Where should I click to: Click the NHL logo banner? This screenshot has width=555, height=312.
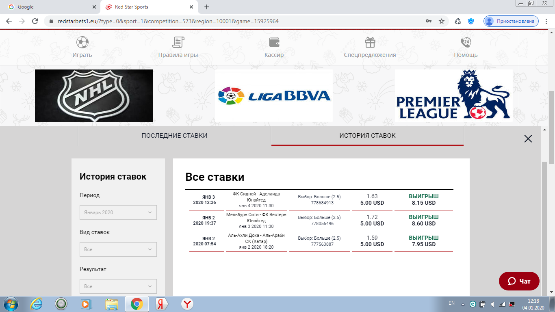(94, 95)
